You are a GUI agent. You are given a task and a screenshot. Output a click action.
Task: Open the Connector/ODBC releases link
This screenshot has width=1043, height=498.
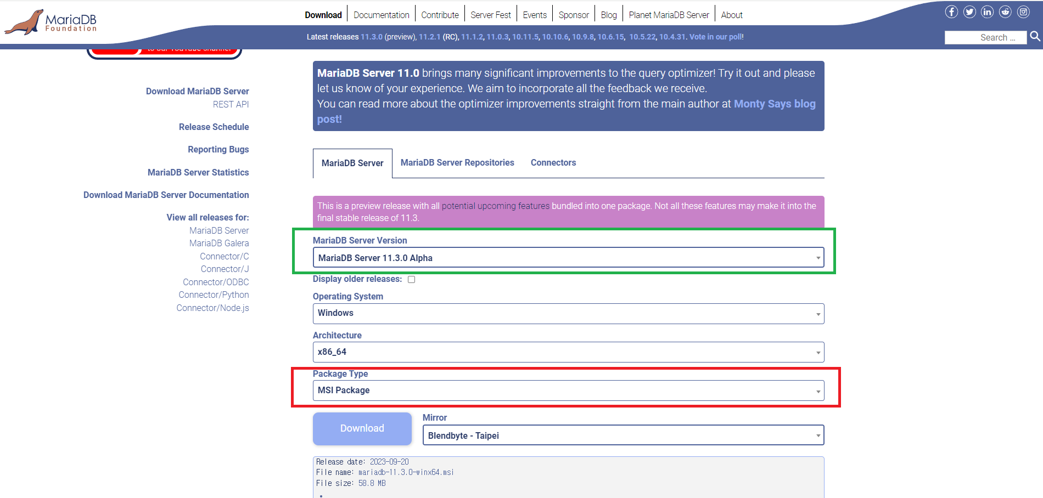[216, 282]
